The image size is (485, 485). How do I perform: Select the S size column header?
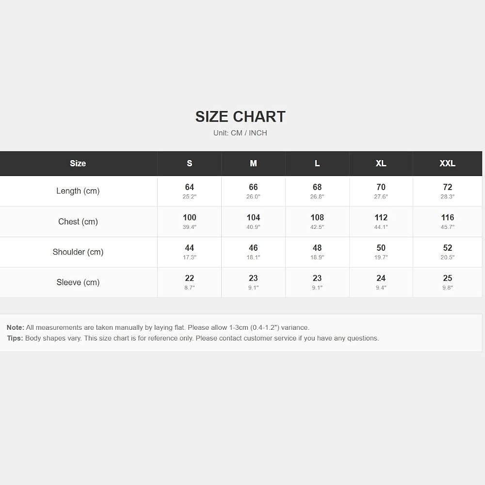pos(189,163)
